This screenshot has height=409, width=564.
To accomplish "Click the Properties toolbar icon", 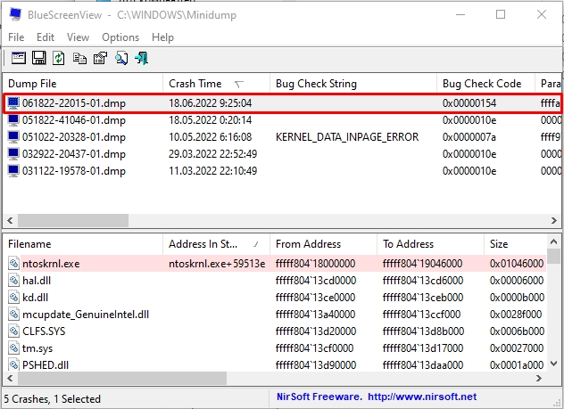I will (x=100, y=58).
